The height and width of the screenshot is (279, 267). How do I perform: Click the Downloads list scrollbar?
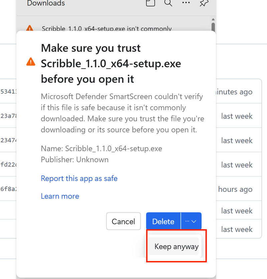213,27
